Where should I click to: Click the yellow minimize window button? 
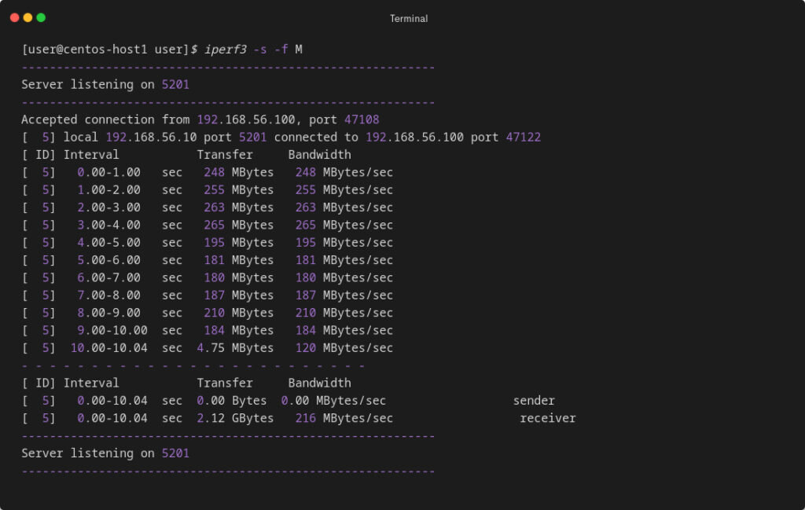click(28, 18)
